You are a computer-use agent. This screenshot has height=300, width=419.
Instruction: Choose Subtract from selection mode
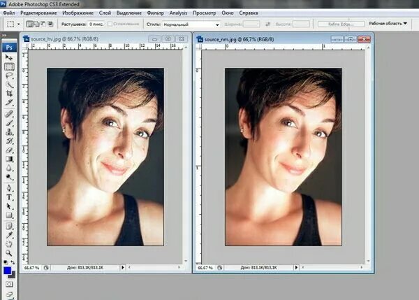coord(43,24)
